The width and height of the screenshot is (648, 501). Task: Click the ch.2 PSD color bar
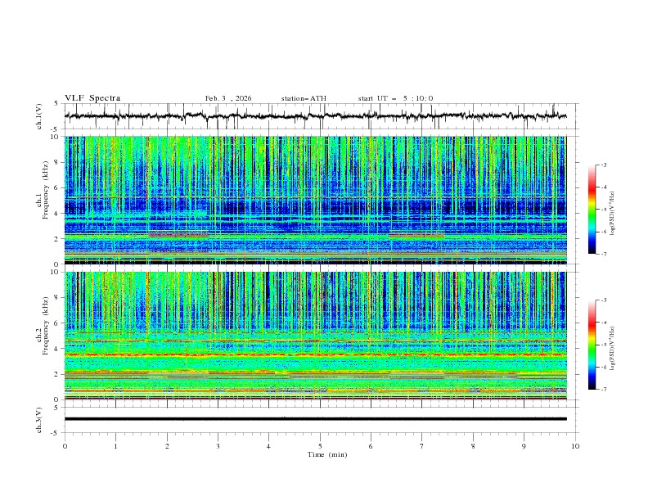click(592, 345)
